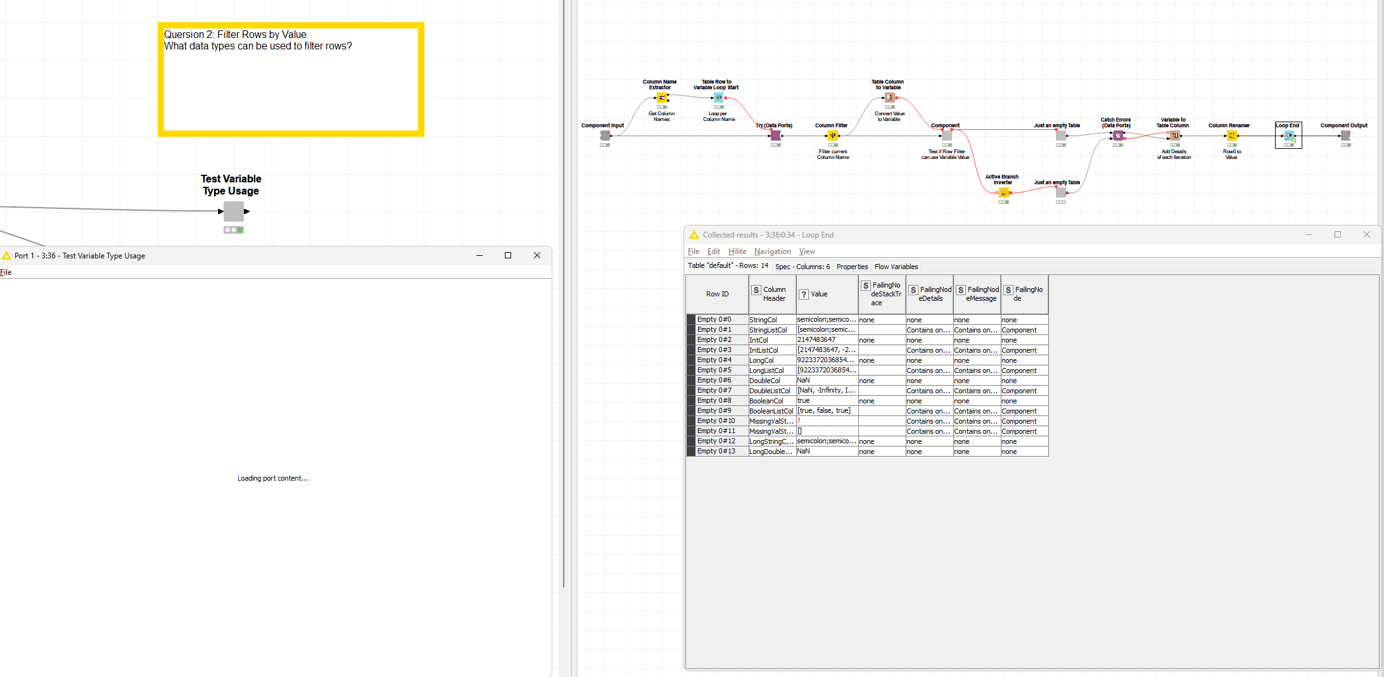Select the Test Variable Type Usage component node
The height and width of the screenshot is (677, 1384).
[233, 212]
